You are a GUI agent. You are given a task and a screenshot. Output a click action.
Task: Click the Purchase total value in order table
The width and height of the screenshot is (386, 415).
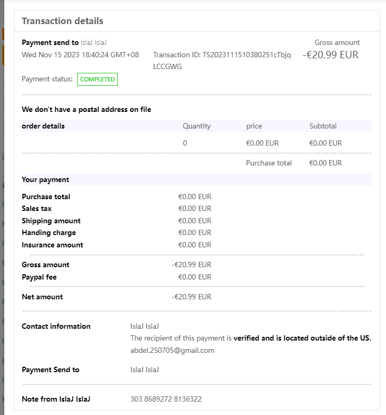click(326, 163)
